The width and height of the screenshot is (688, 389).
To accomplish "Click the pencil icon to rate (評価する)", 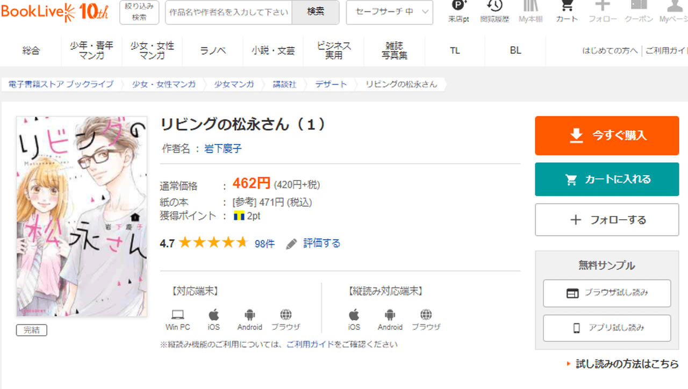I will point(291,244).
